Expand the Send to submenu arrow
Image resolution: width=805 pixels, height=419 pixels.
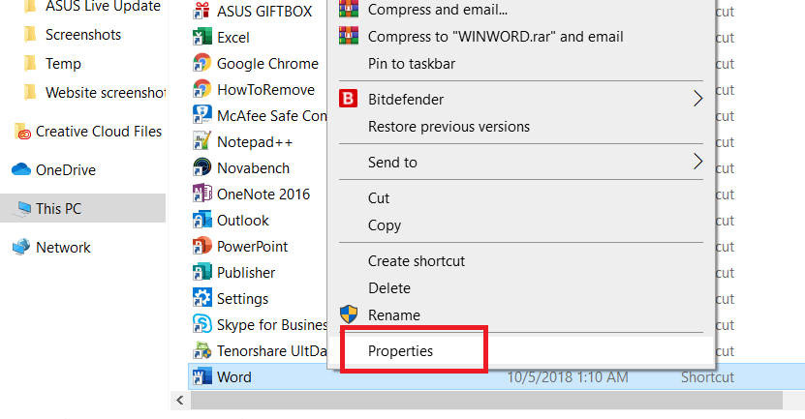[697, 162]
